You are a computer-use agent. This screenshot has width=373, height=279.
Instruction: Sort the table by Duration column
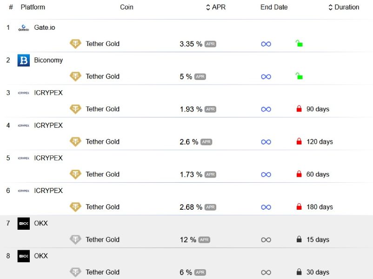(x=344, y=7)
